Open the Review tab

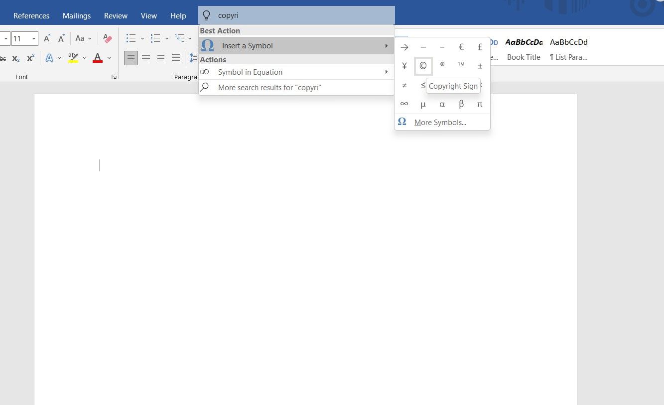coord(116,15)
